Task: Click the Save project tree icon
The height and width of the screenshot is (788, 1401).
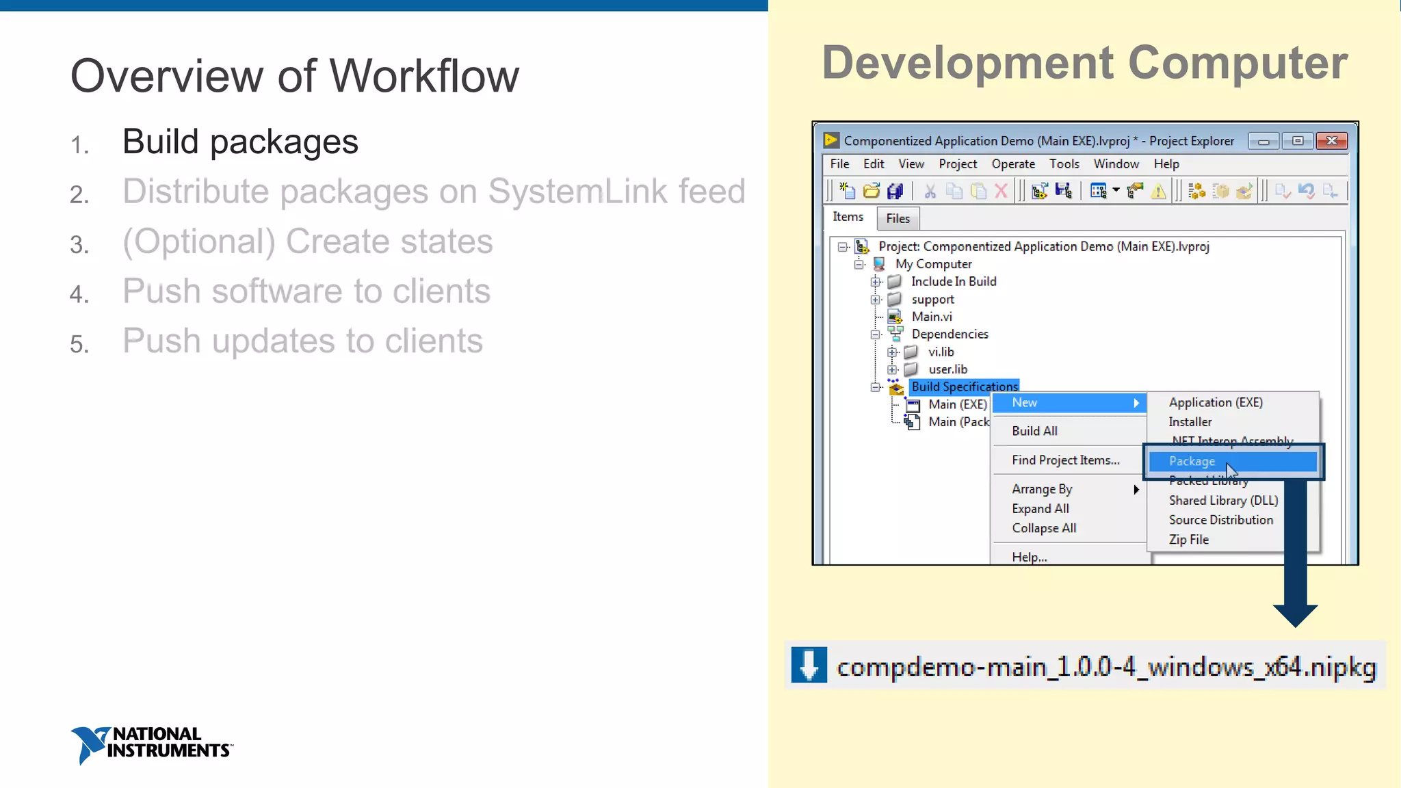Action: point(1063,191)
